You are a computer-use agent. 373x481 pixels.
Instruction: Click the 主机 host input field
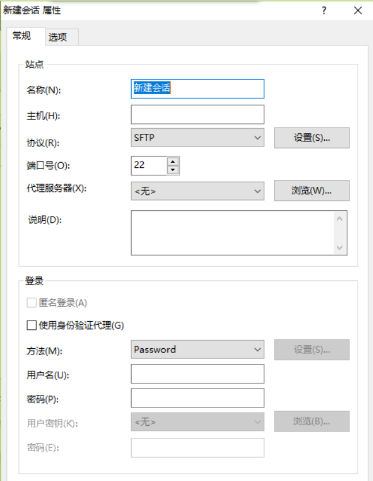pyautogui.click(x=197, y=114)
